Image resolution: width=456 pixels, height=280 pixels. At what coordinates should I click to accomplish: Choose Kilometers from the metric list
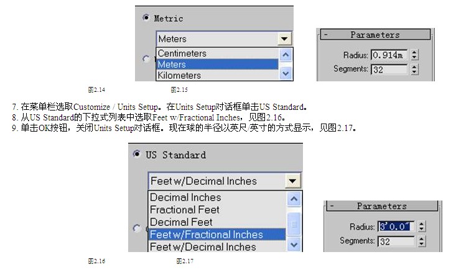[x=179, y=75]
